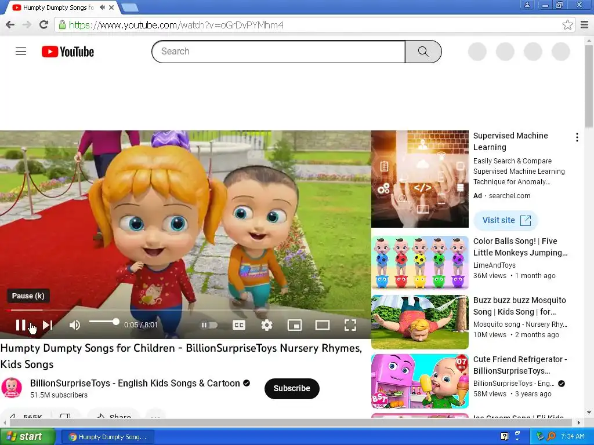Toggle closed captions (CC) button
The width and height of the screenshot is (594, 445).
pos(238,325)
